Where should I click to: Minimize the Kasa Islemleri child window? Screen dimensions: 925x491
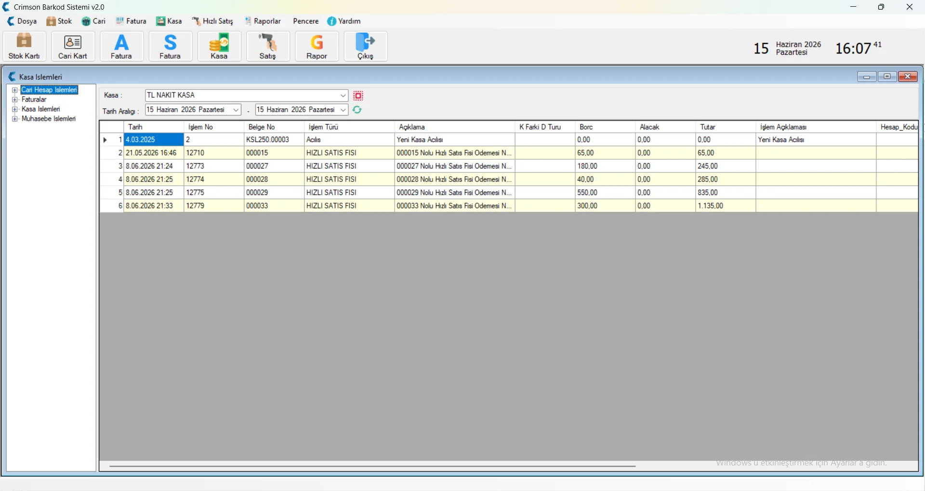(x=867, y=77)
